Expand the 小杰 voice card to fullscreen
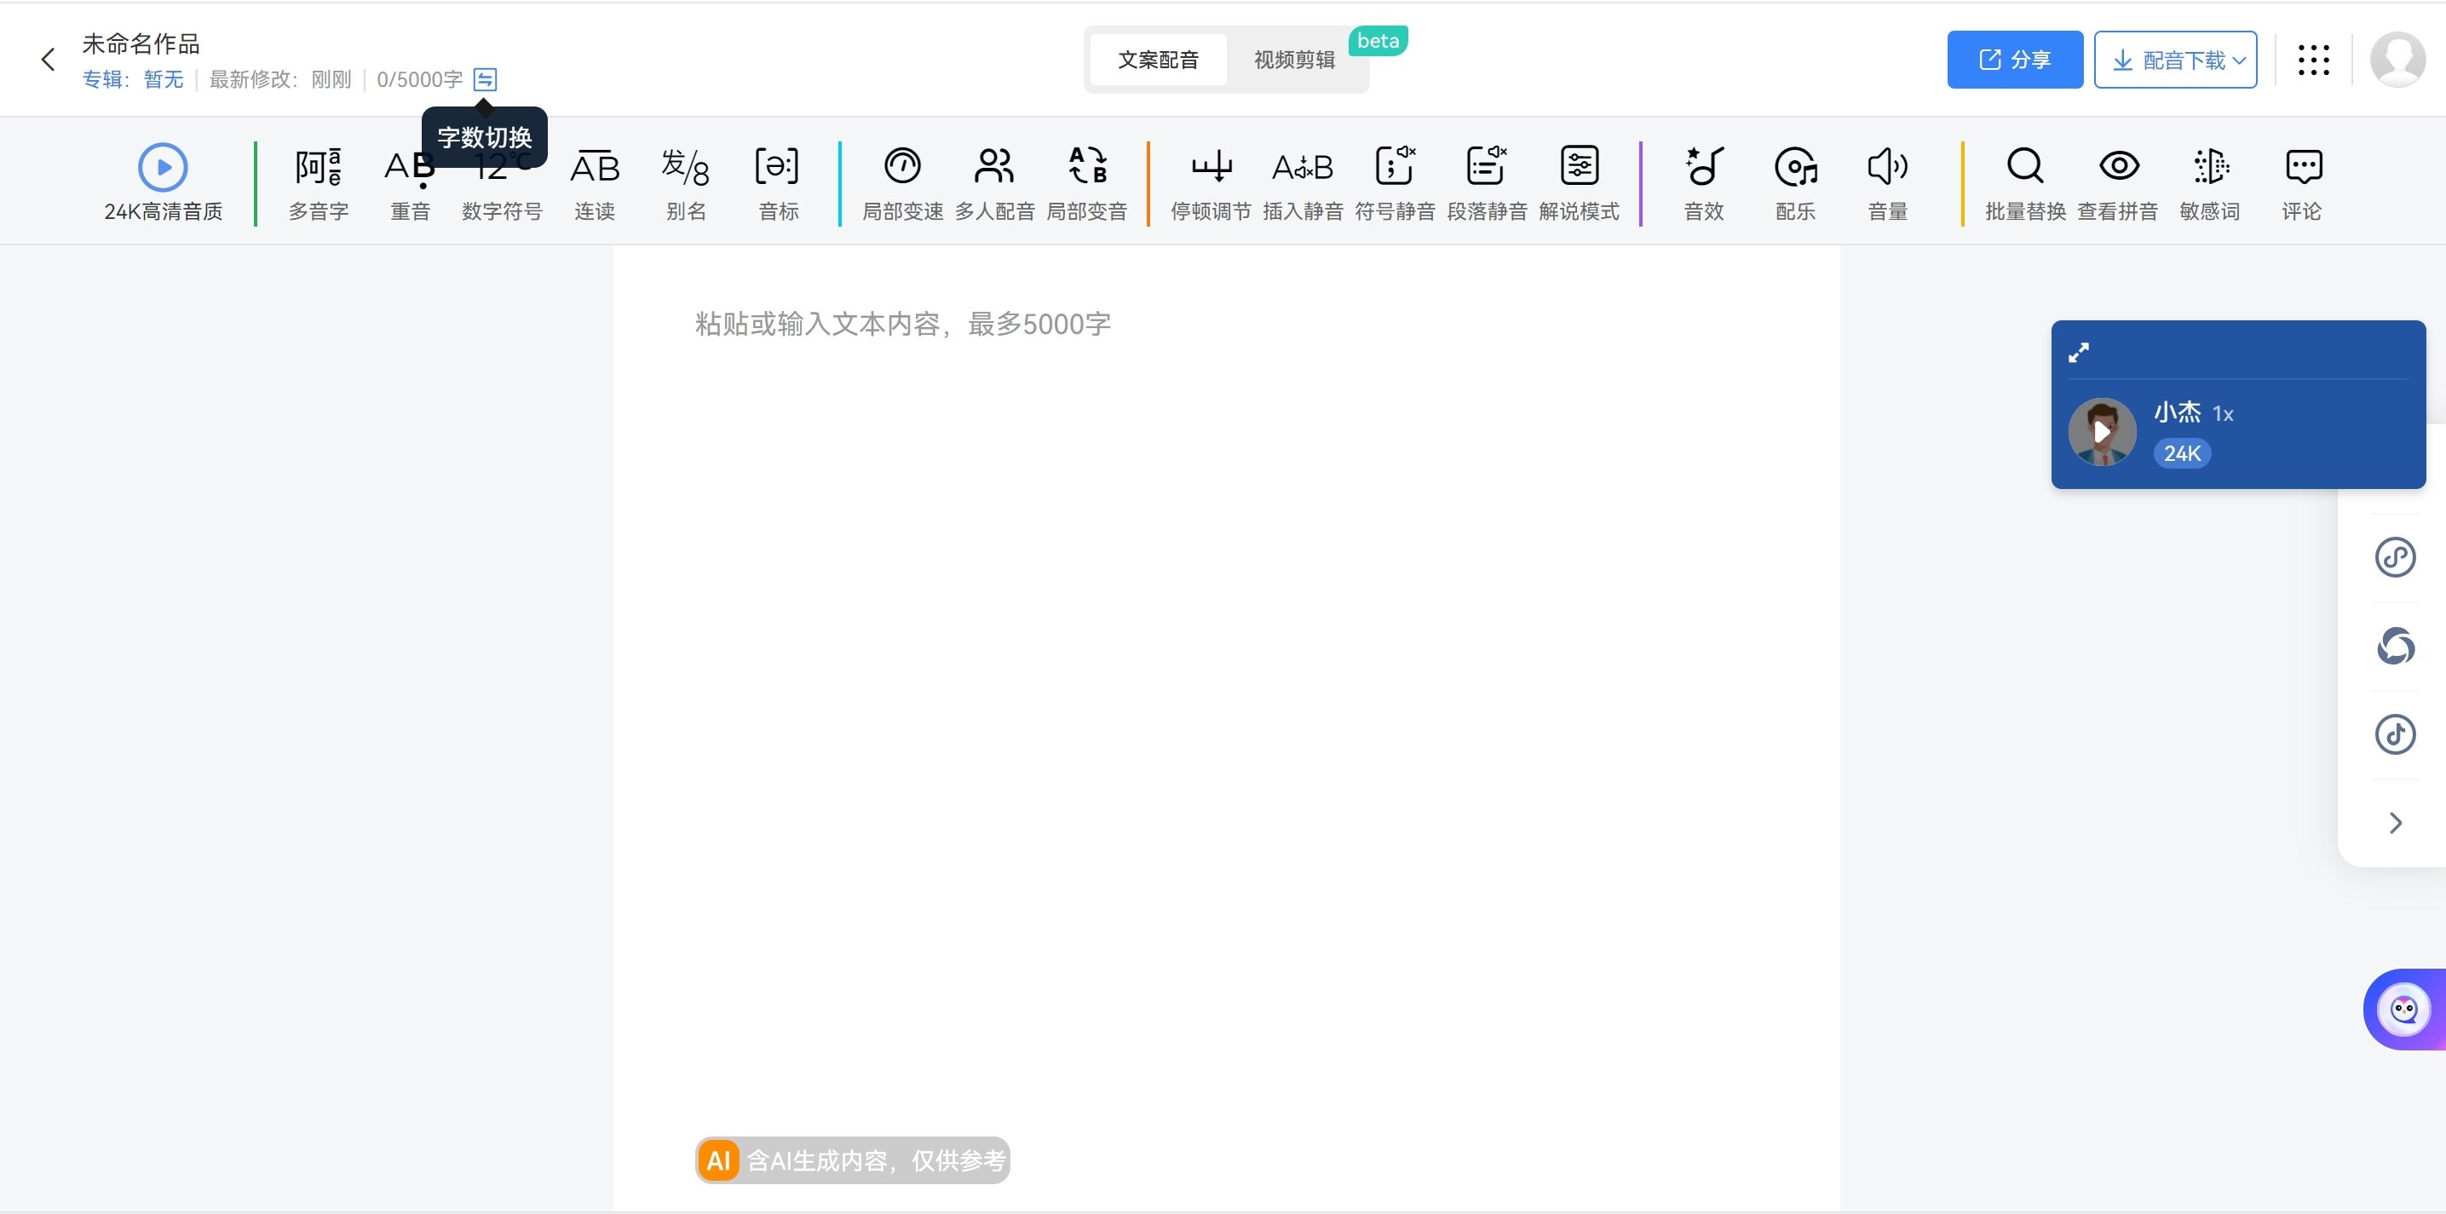The image size is (2446, 1214). point(2081,352)
